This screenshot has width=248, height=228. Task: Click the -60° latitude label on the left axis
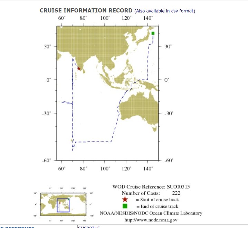click(x=47, y=161)
